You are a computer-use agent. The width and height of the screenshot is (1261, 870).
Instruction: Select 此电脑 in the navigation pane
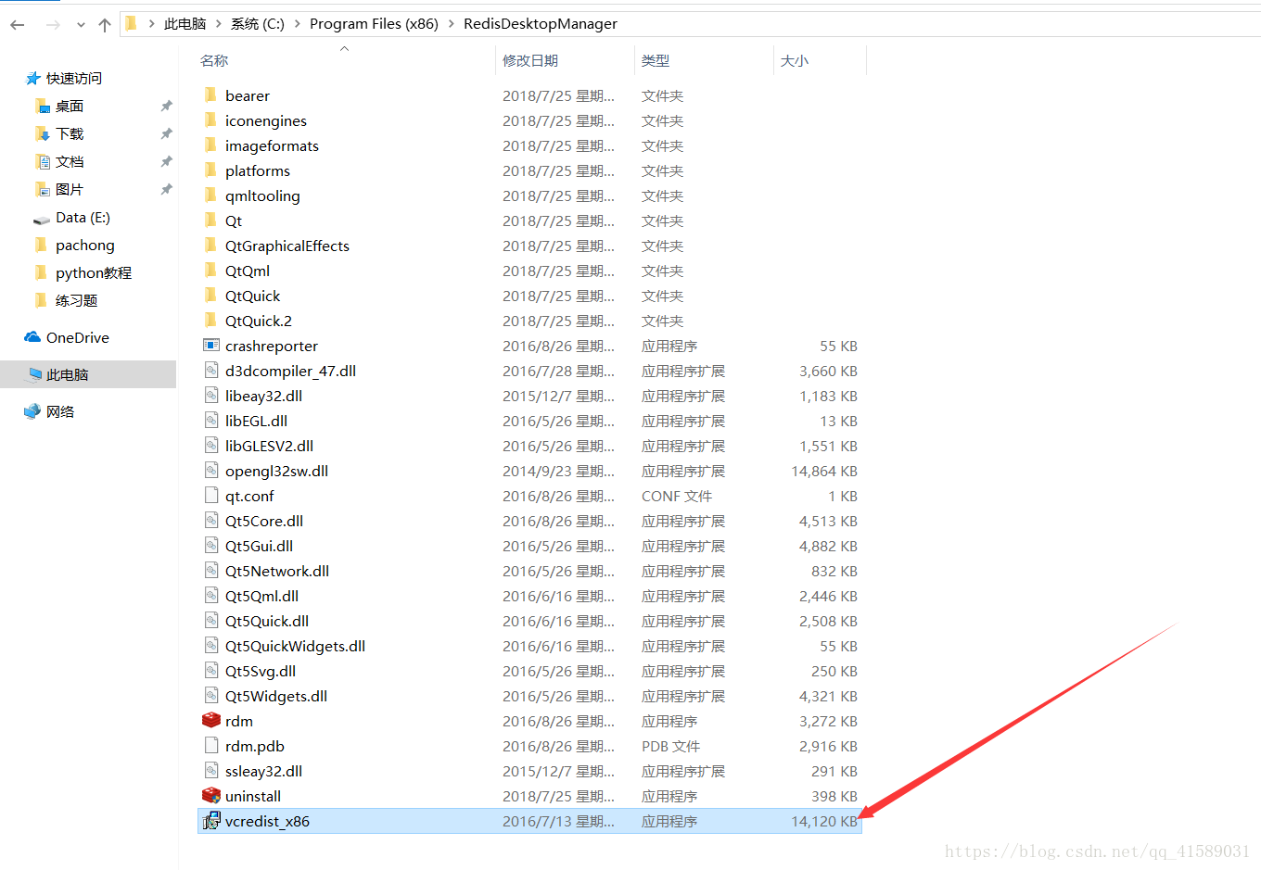click(88, 374)
